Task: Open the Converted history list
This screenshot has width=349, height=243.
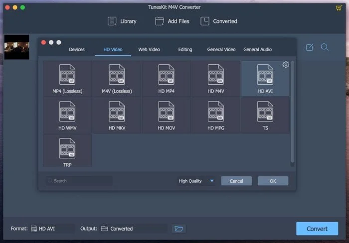Action: coord(218,21)
